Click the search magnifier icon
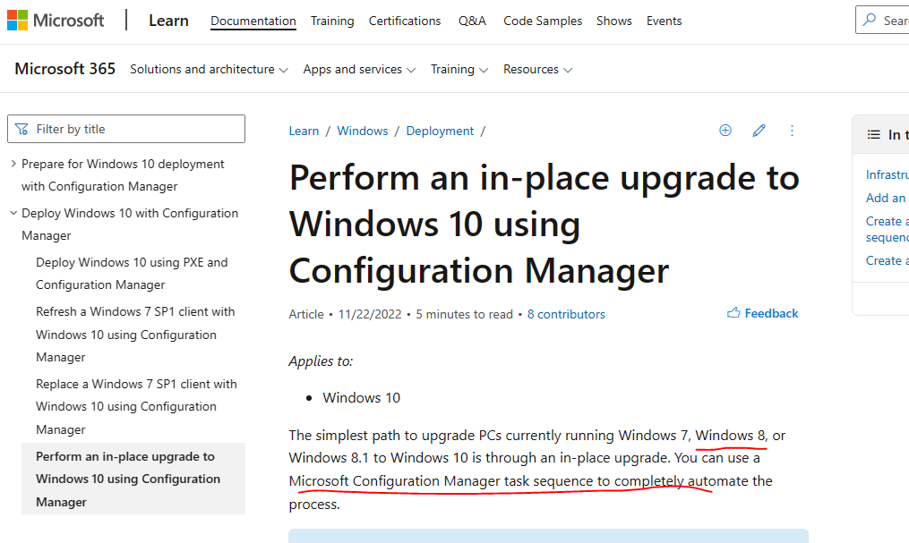The width and height of the screenshot is (909, 543). click(870, 20)
